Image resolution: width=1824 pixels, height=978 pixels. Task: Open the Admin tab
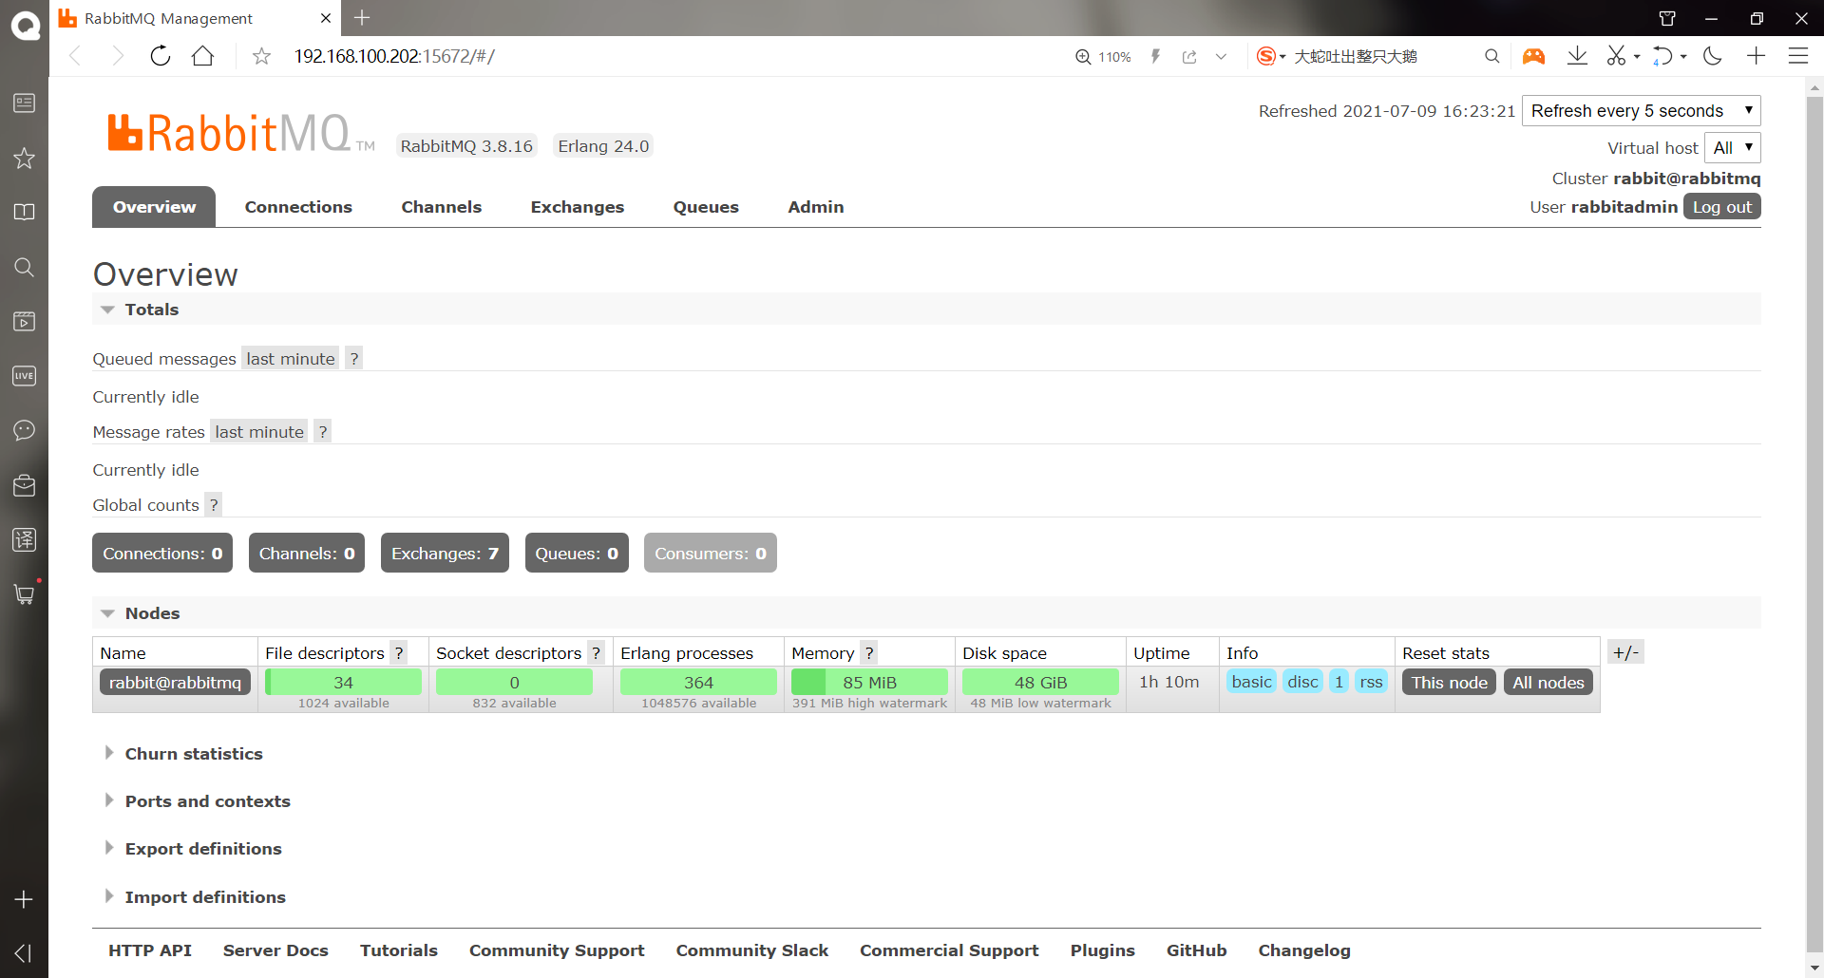coord(815,206)
